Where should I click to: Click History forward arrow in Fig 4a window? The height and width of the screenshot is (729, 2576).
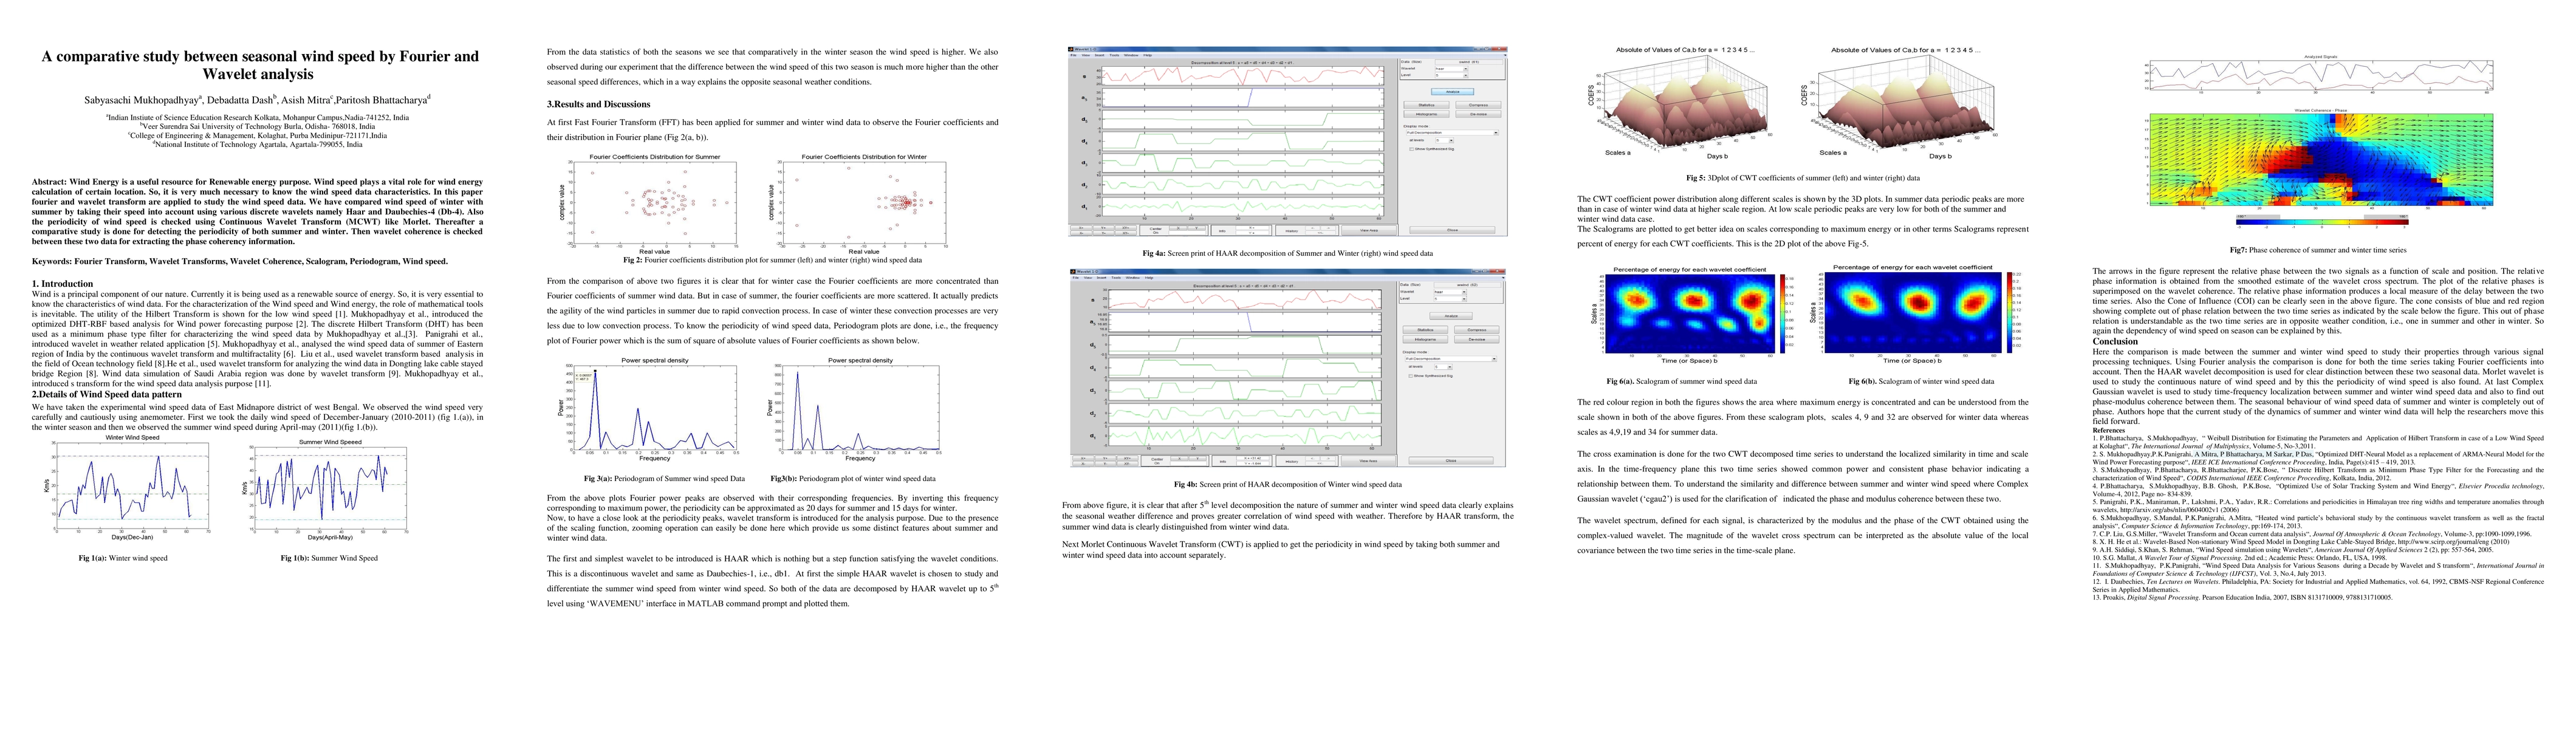1328,228
